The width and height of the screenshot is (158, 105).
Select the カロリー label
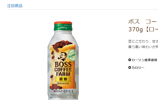coord(138,68)
